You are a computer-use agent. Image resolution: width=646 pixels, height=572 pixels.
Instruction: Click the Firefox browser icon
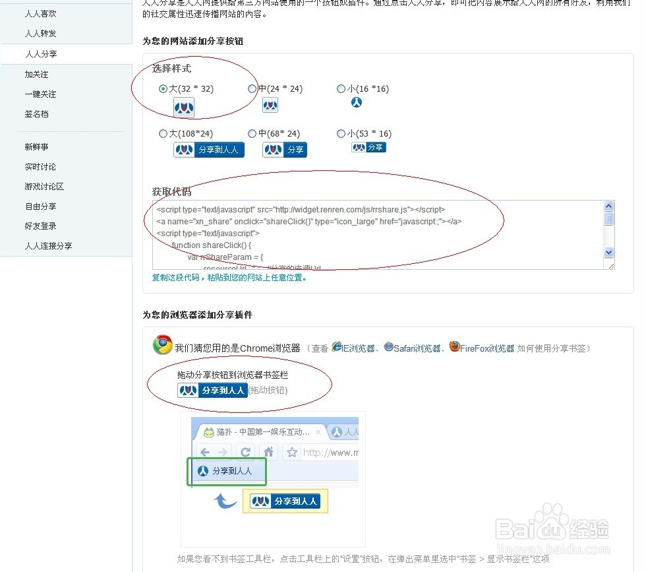click(x=454, y=346)
